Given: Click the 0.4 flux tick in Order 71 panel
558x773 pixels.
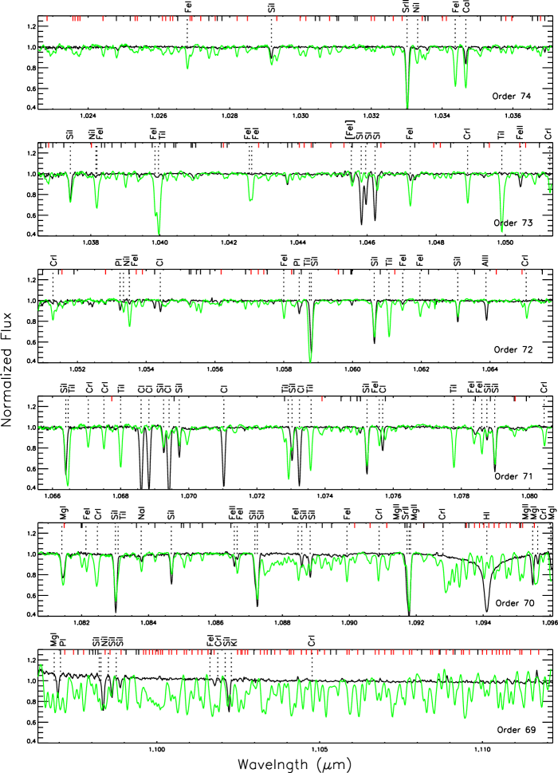Looking at the screenshot, I should point(30,487).
